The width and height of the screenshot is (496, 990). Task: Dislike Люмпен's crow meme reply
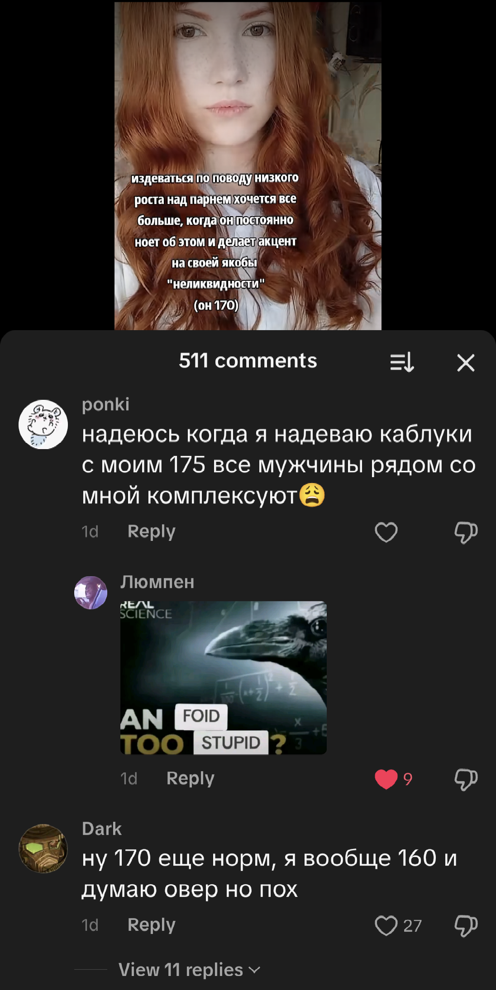point(466,779)
